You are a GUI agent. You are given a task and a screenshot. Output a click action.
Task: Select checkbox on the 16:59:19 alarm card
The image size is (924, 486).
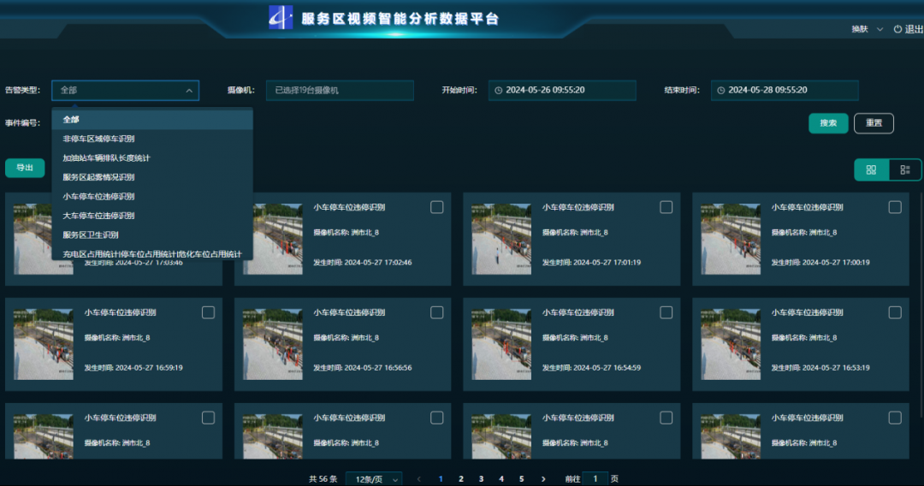pyautogui.click(x=208, y=312)
